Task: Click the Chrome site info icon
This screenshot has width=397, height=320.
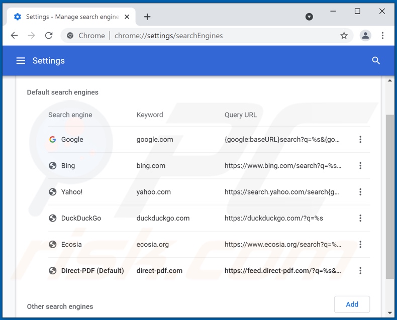Action: coord(70,36)
